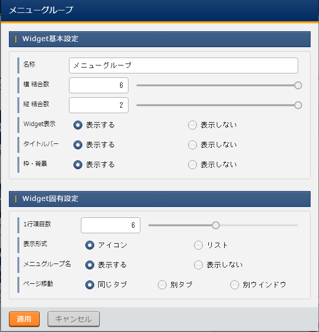
Task: Choose 表示する for 枠・背景
Action: pos(78,165)
